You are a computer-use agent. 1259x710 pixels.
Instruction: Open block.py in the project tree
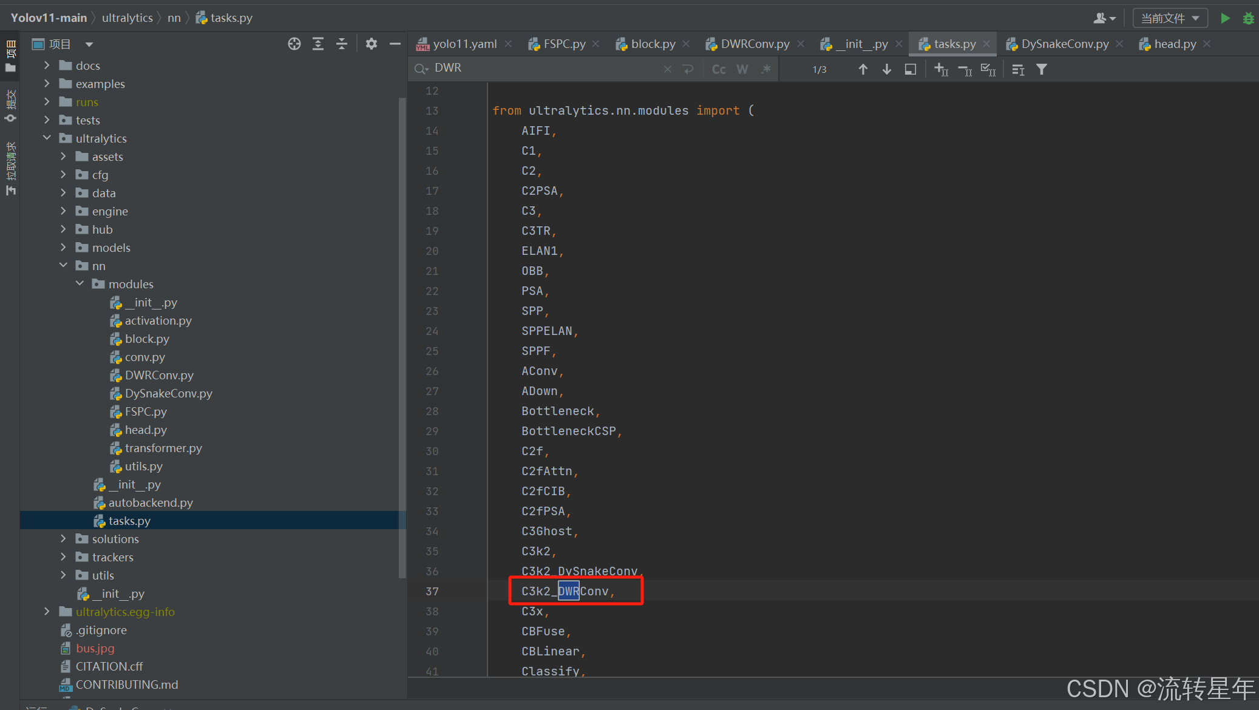pyautogui.click(x=147, y=339)
